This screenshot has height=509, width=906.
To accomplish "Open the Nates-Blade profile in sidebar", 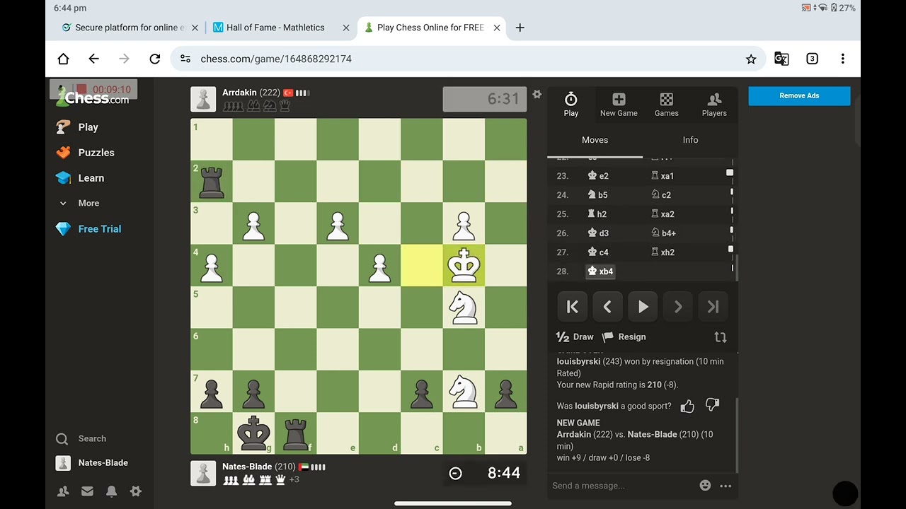I will click(x=92, y=463).
